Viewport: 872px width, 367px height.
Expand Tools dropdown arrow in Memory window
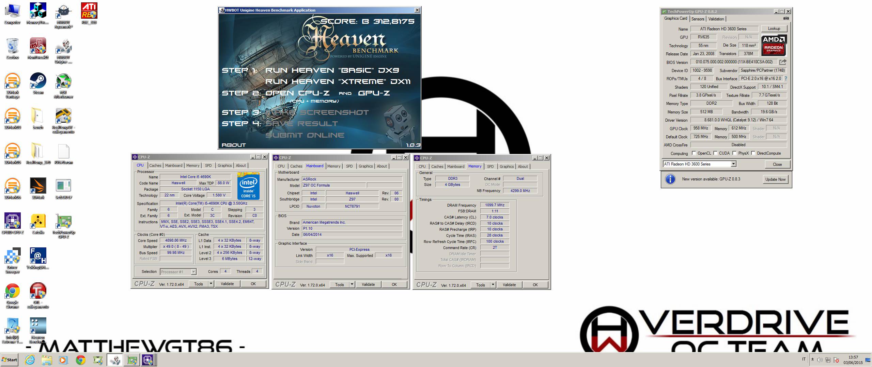(x=493, y=285)
